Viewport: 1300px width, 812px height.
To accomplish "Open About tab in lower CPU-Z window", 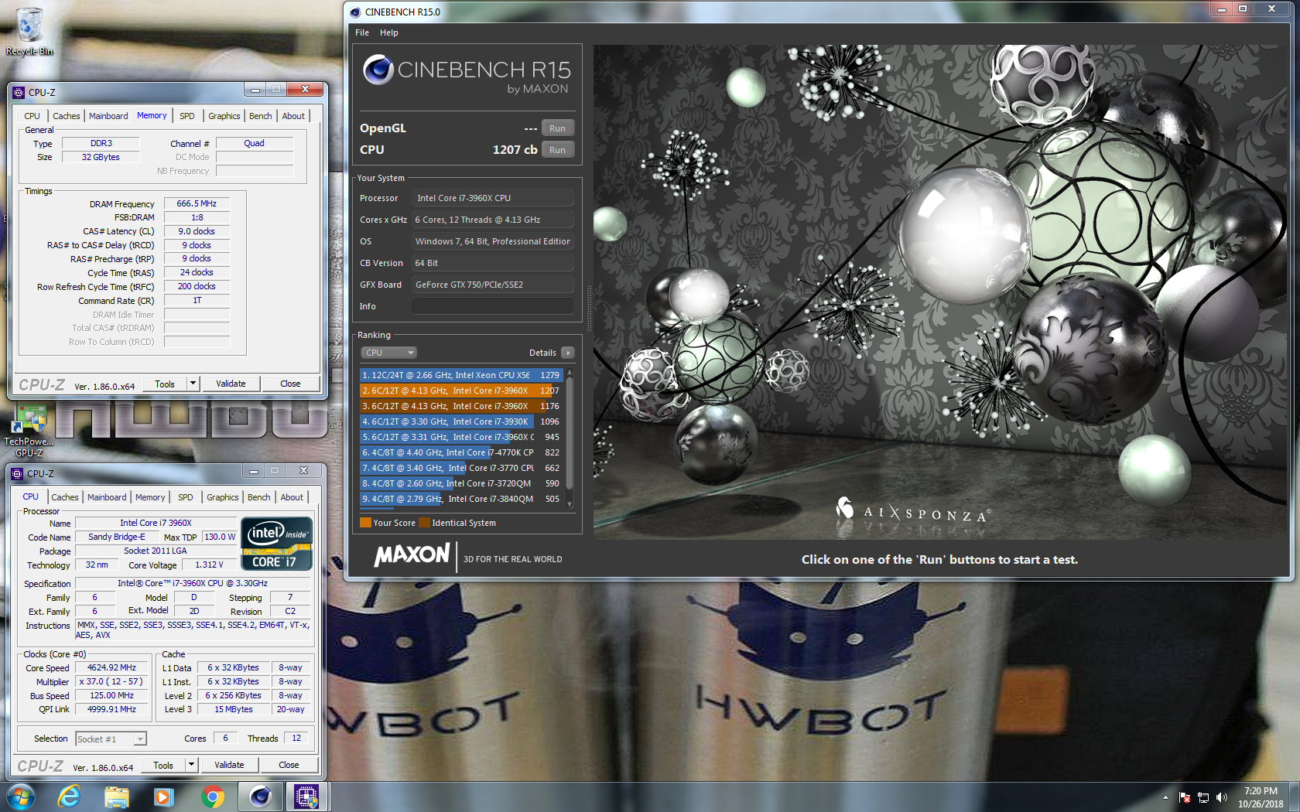I will pyautogui.click(x=292, y=497).
